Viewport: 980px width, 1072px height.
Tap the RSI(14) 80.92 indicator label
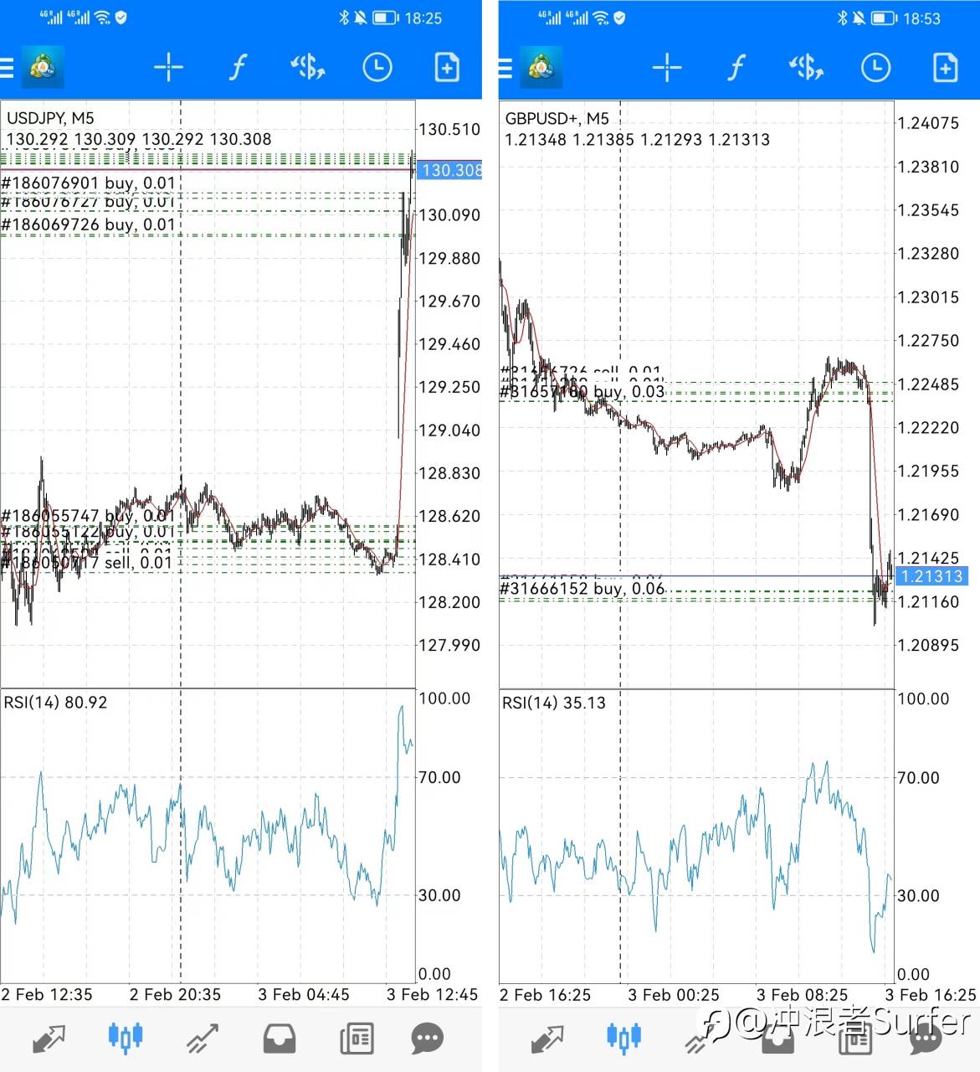[x=55, y=702]
